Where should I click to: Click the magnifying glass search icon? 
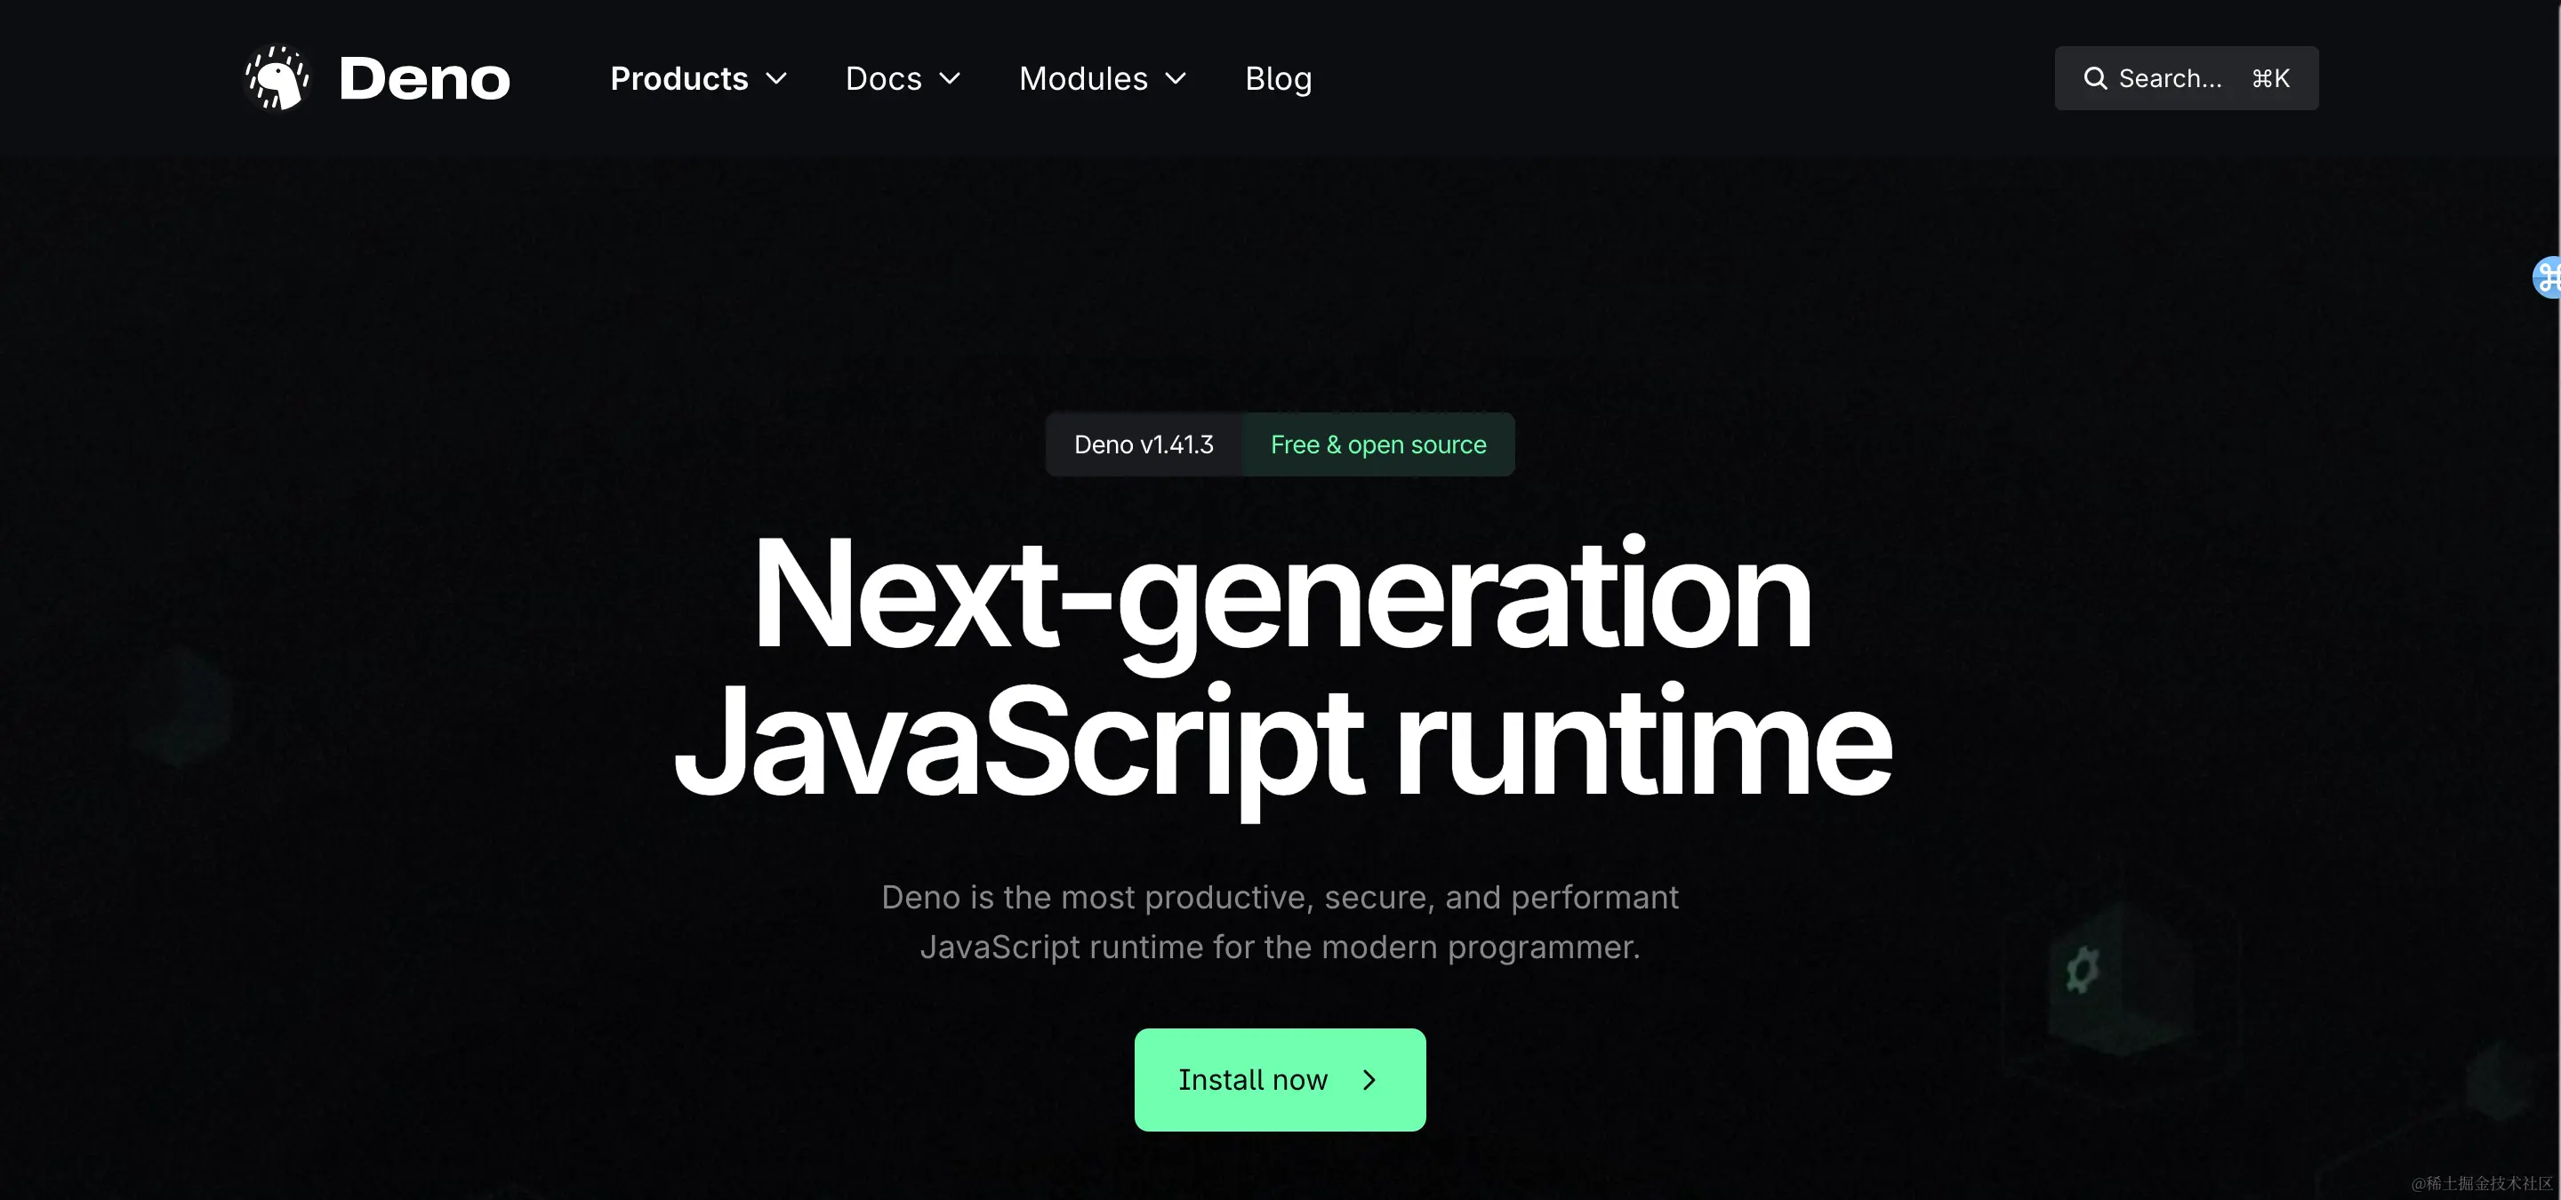2095,78
